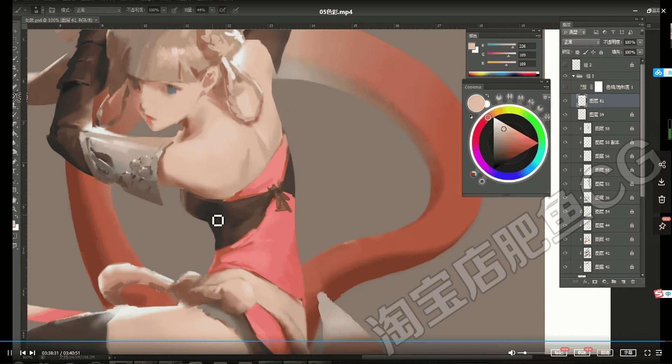Viewport: 672px width, 364px height.
Task: Create a new layer
Action: [x=623, y=281]
